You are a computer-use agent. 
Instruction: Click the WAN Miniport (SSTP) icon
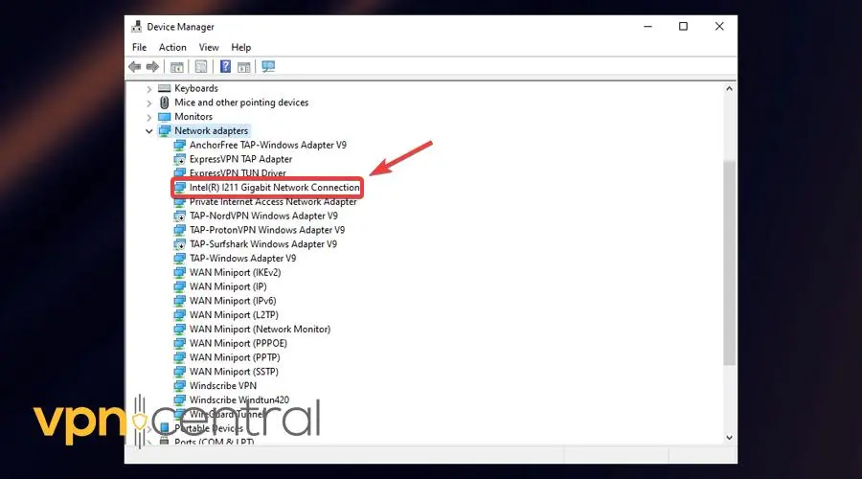pyautogui.click(x=180, y=372)
